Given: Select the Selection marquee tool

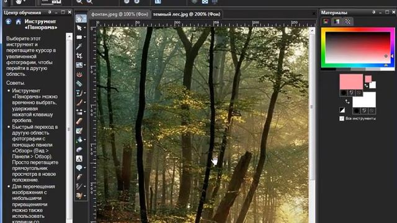Looking at the screenshot, I should tap(79, 37).
